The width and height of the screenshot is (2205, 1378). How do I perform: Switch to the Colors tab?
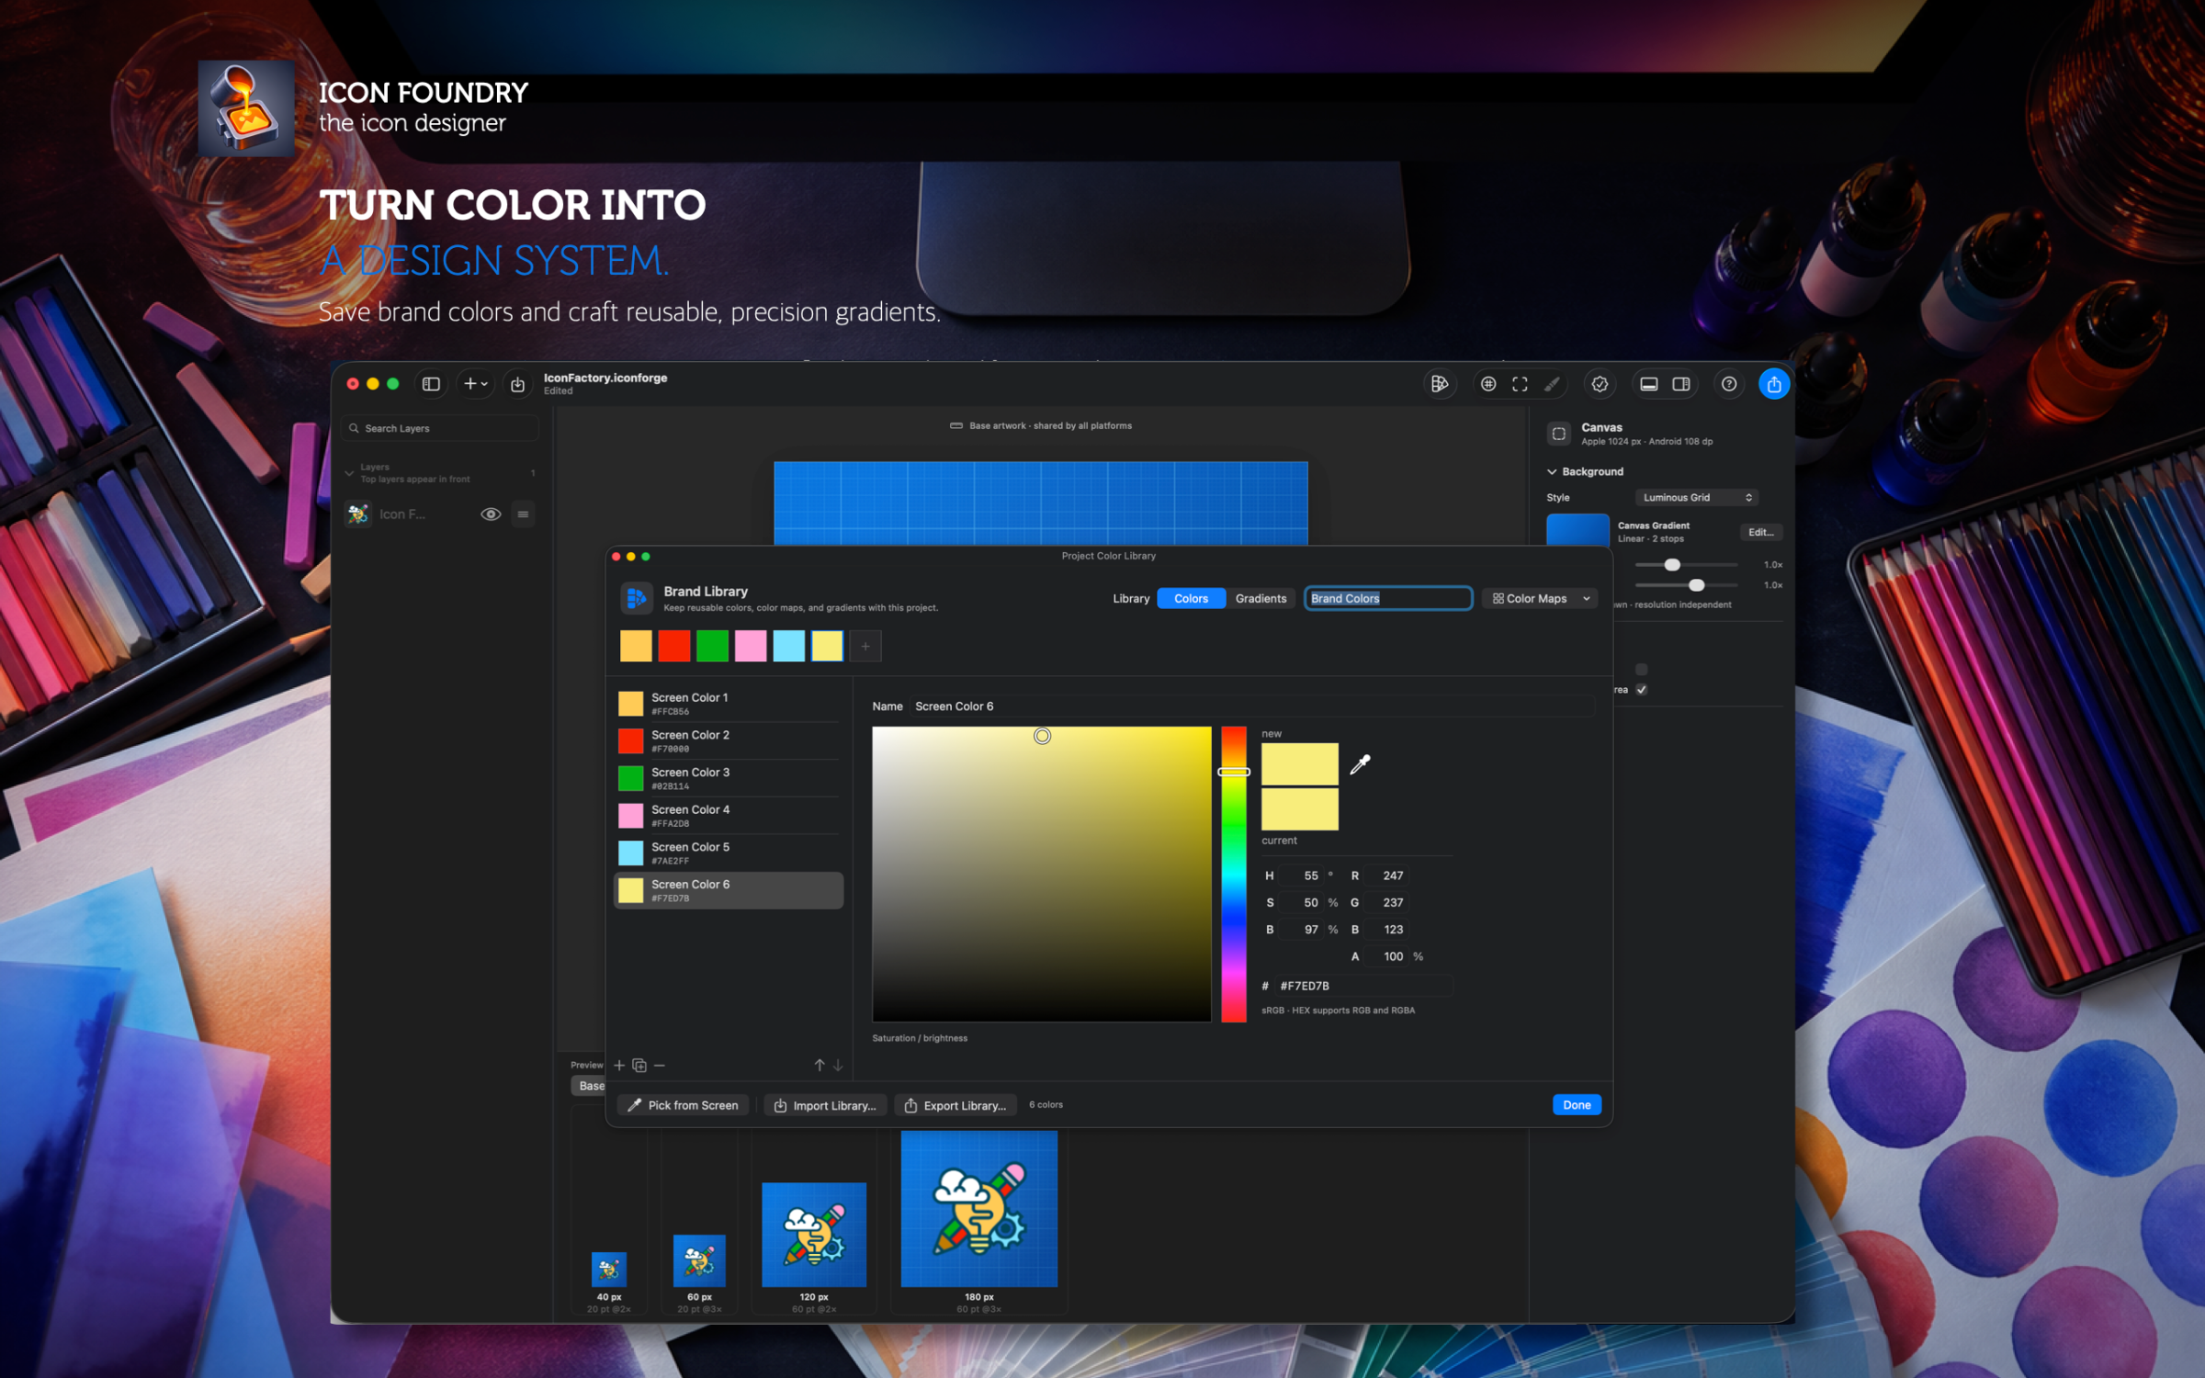(x=1191, y=598)
